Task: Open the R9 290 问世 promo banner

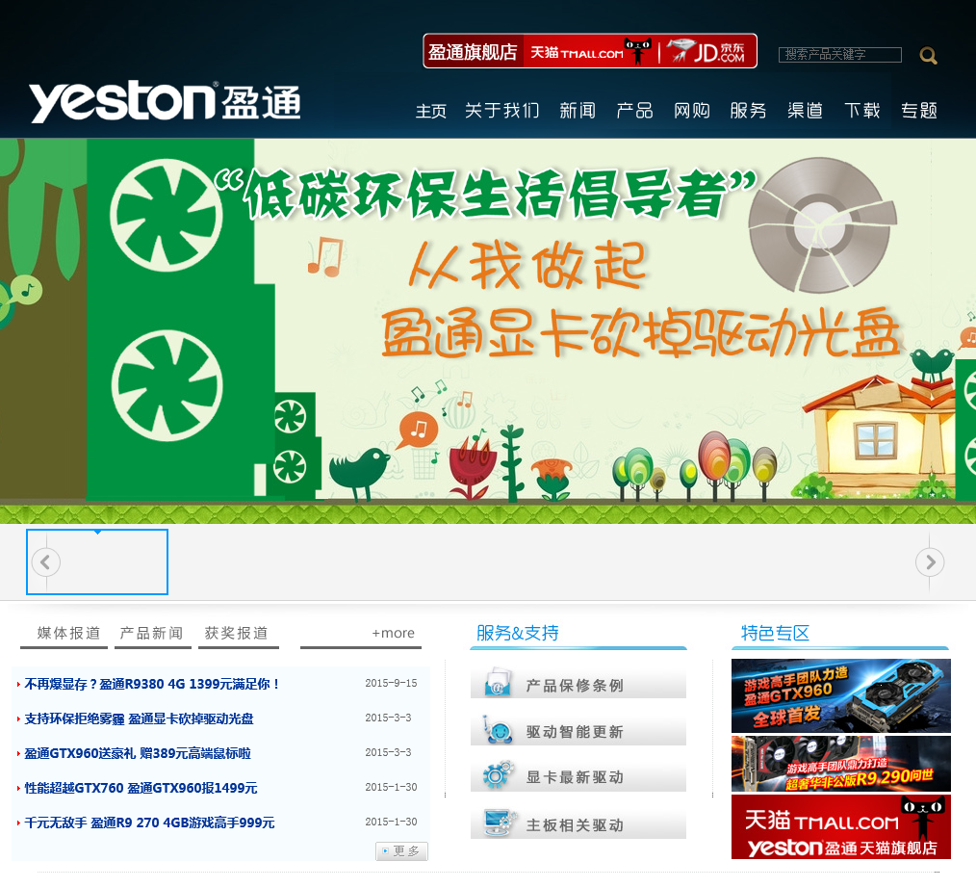Action: tap(841, 764)
